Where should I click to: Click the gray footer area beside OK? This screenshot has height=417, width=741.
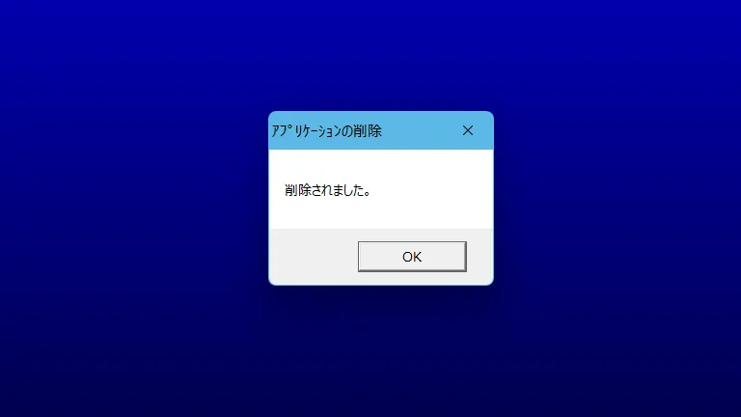coord(313,257)
